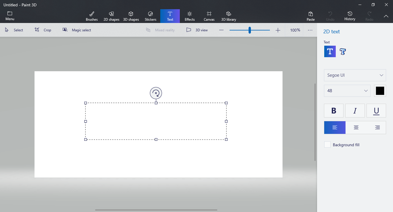Toggle italic formatting
The height and width of the screenshot is (212, 393).
[x=355, y=111]
